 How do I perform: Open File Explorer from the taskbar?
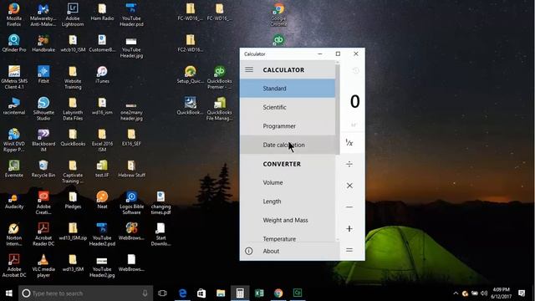click(221, 293)
